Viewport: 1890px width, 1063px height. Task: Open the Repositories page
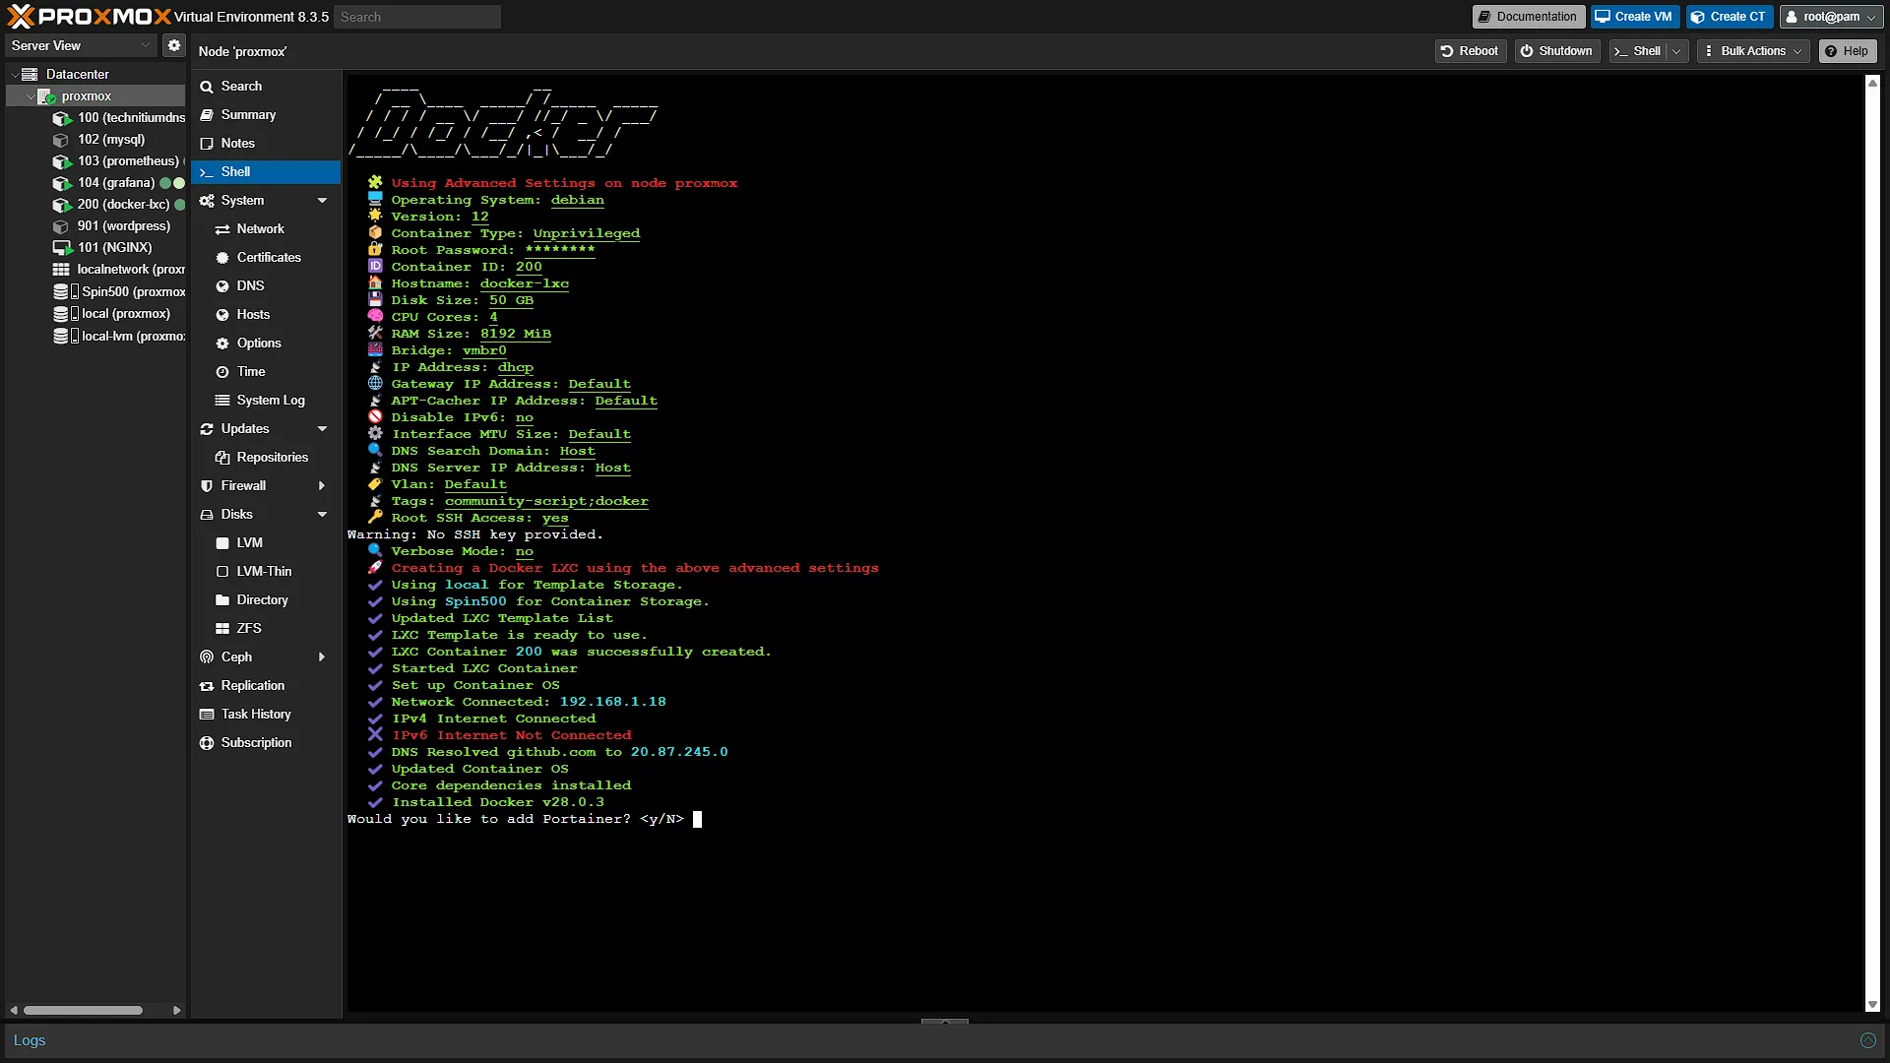(x=266, y=458)
